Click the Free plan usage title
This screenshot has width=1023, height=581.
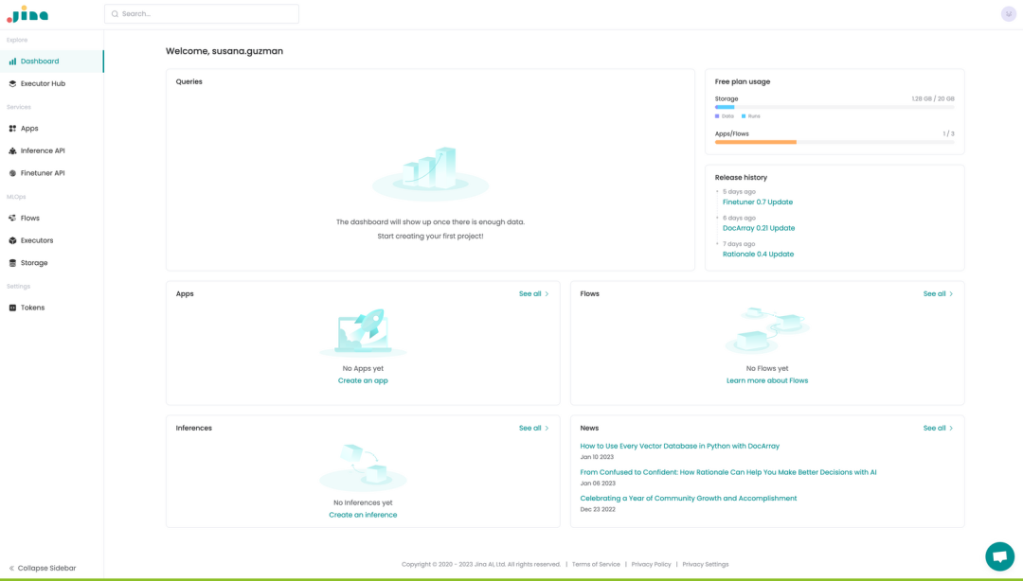click(743, 81)
